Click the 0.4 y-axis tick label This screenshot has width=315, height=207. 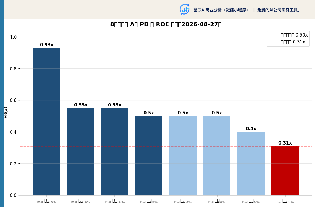pyautogui.click(x=14, y=132)
